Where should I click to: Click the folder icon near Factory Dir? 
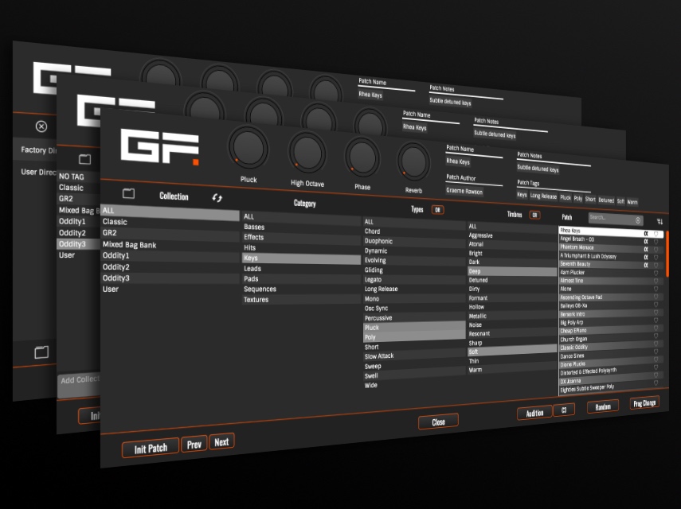click(x=84, y=160)
